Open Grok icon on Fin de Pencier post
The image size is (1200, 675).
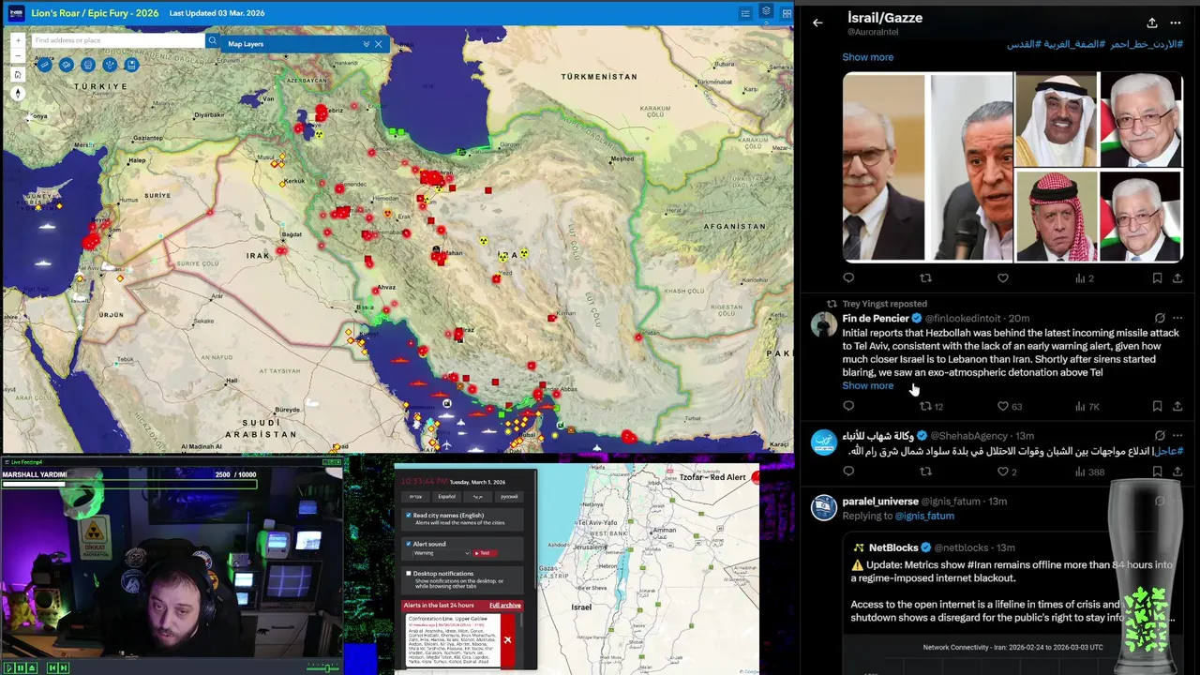click(x=1160, y=318)
